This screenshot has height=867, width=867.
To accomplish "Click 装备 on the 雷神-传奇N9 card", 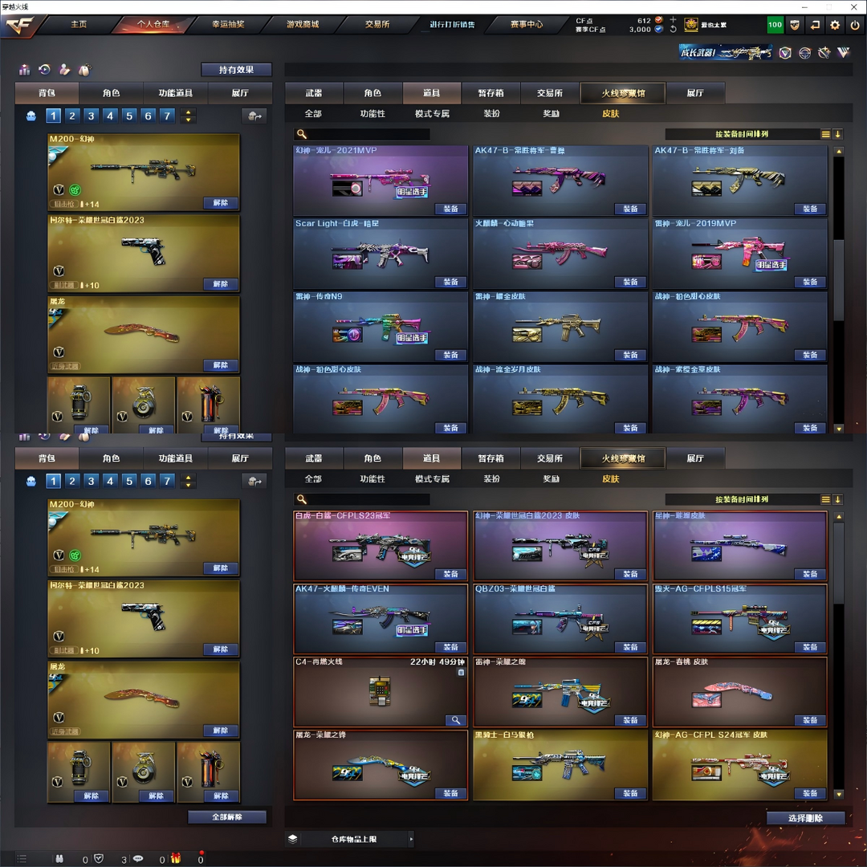I will pos(450,355).
